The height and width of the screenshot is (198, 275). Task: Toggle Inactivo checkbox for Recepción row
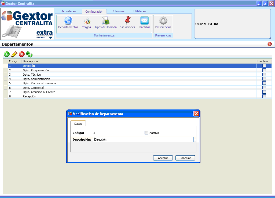point(264,96)
